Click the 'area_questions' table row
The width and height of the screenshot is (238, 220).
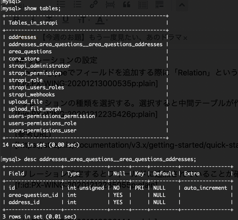tap(30, 52)
